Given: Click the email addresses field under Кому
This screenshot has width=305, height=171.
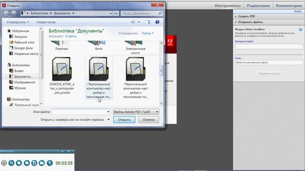Looking at the screenshot, I should point(269,63).
